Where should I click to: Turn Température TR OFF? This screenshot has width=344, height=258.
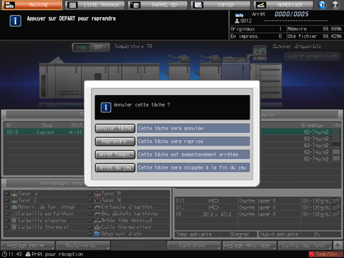tap(99, 47)
